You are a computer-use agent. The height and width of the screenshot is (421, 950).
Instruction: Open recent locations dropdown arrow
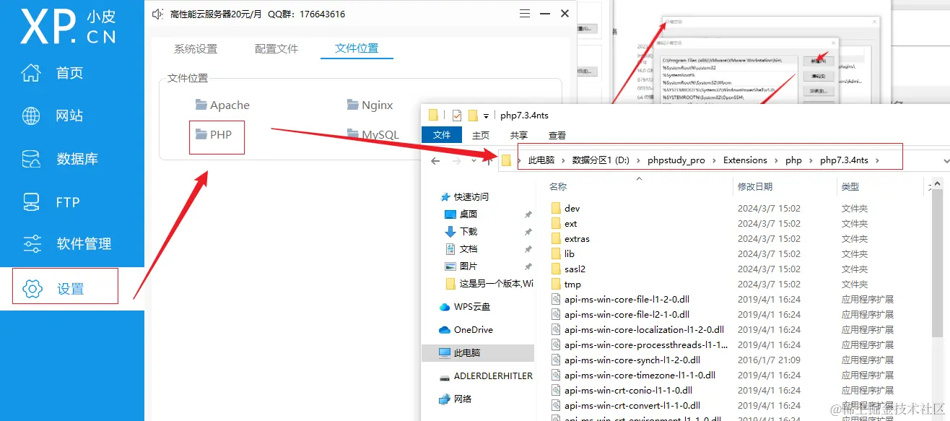(x=473, y=161)
